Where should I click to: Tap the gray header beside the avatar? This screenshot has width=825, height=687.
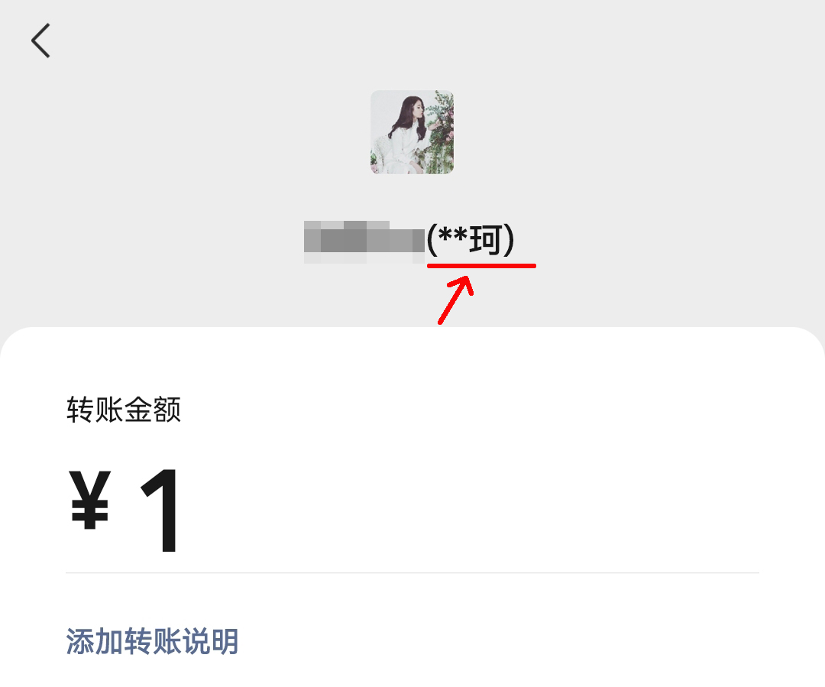(632, 131)
